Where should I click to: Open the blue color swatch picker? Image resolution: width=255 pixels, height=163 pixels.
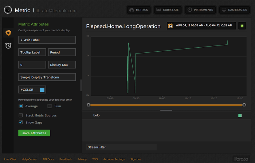42,90
